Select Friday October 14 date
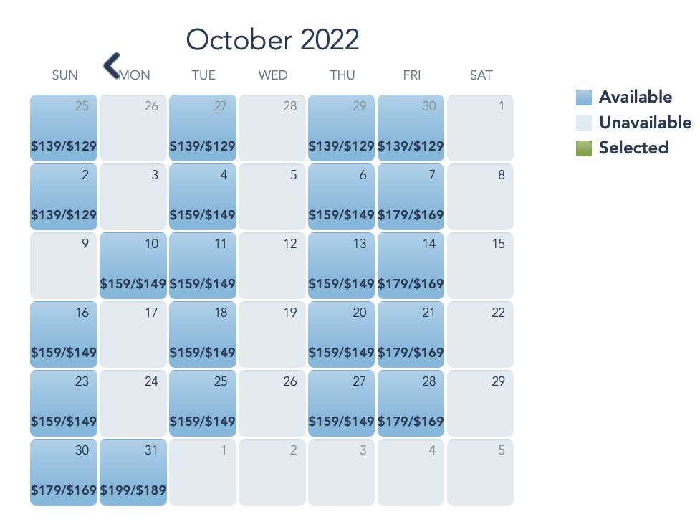Viewport: 700px width, 522px height. (411, 265)
